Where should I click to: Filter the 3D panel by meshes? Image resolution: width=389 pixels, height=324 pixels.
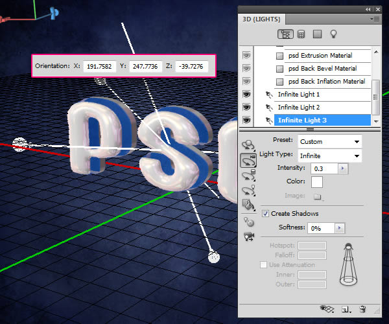click(301, 34)
